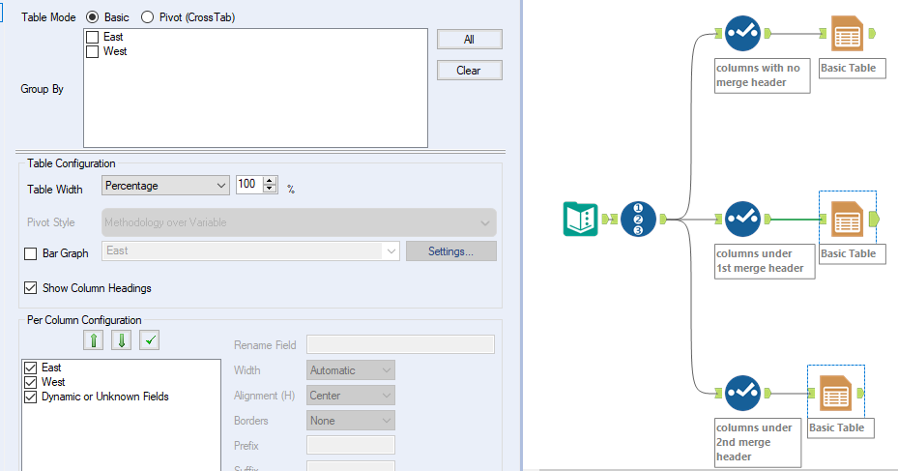
Task: Click the middle 'Basic Table' annotation label
Action: click(x=853, y=253)
